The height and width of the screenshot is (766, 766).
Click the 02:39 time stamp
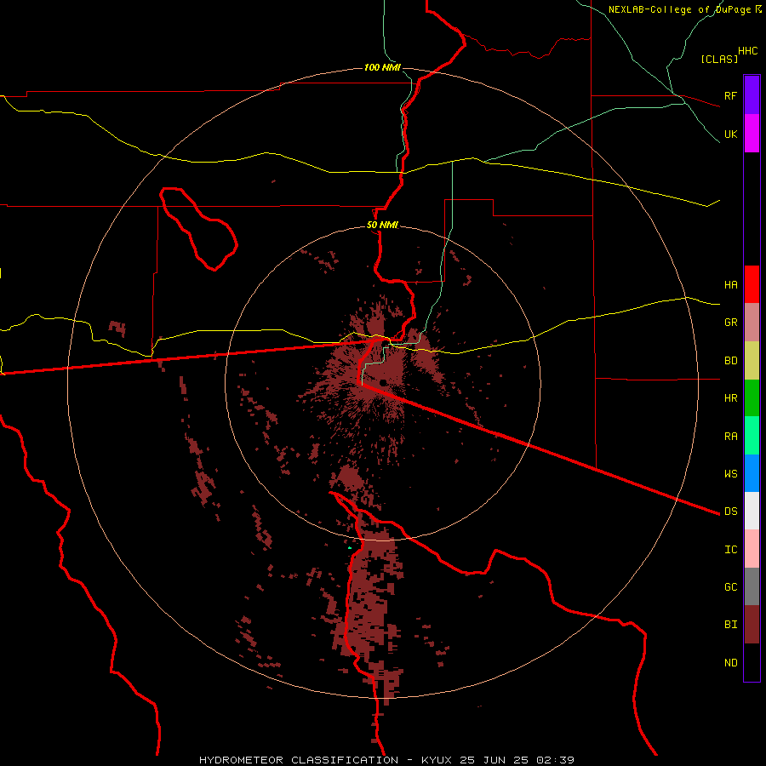point(555,760)
